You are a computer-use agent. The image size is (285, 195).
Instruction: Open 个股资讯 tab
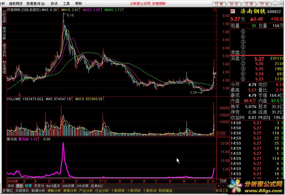149,191
